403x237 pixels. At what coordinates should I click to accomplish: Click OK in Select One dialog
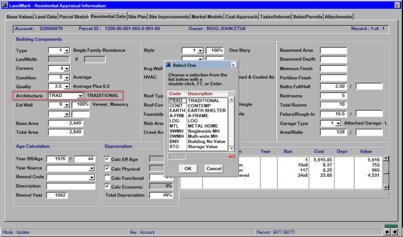(x=188, y=168)
